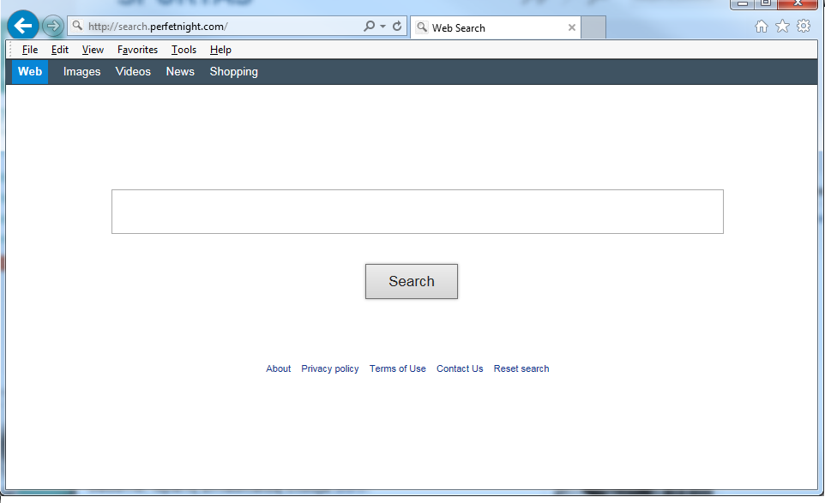Switch to Shopping search

point(233,71)
